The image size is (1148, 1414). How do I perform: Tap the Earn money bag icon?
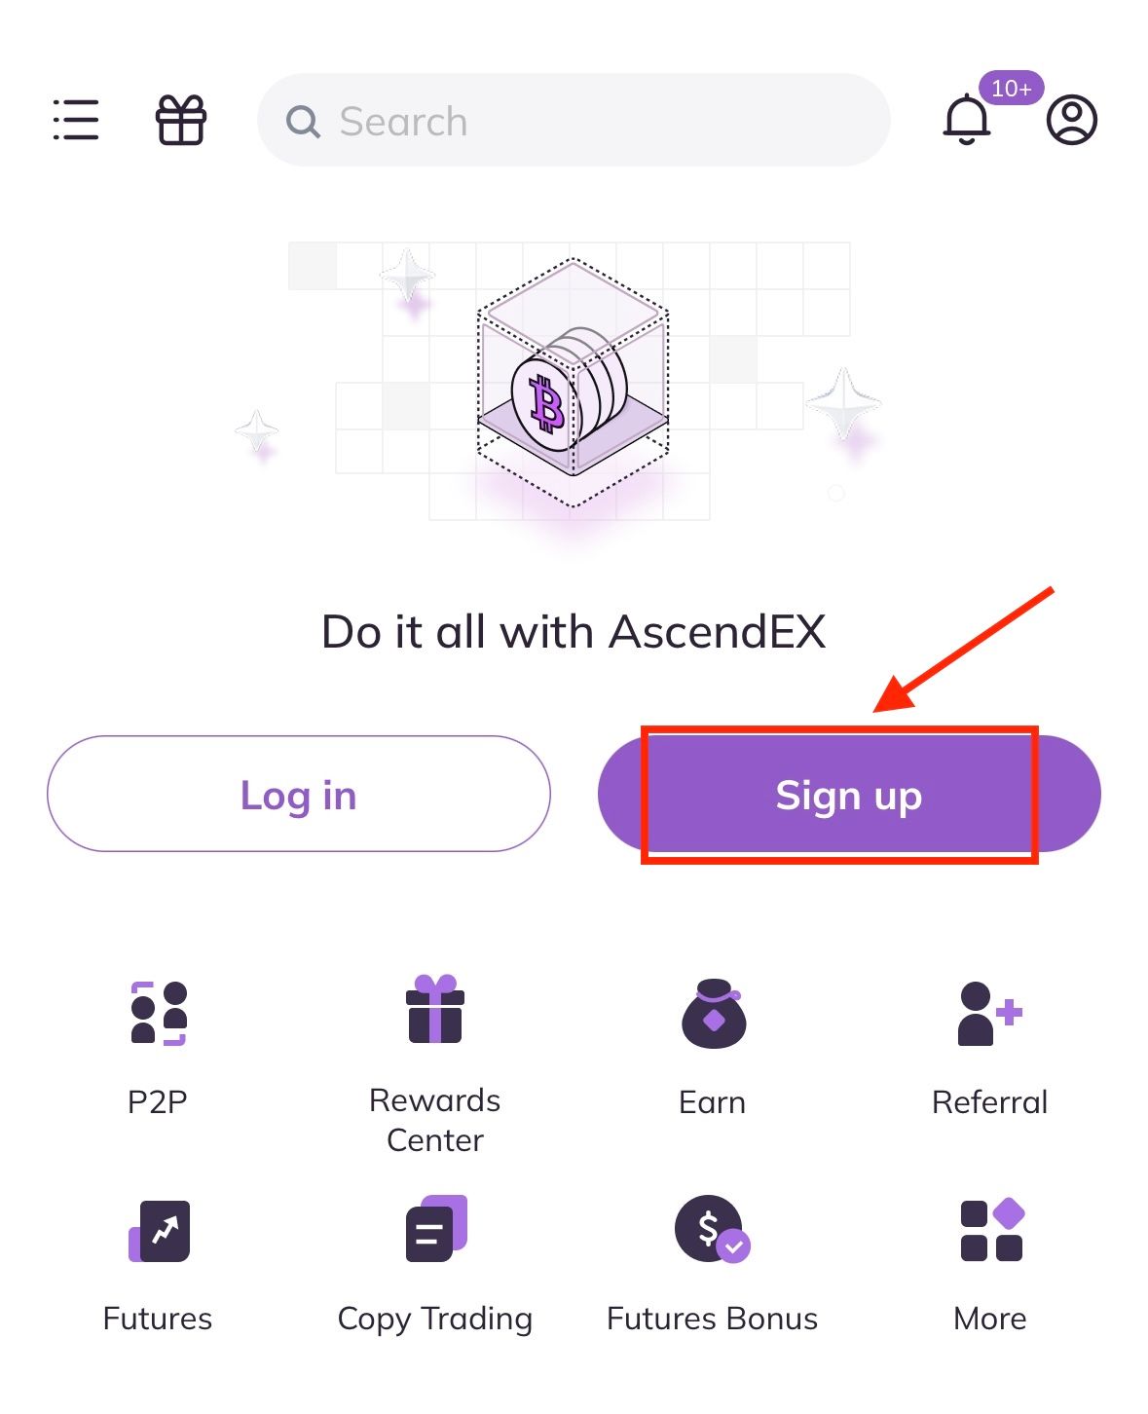point(714,1014)
